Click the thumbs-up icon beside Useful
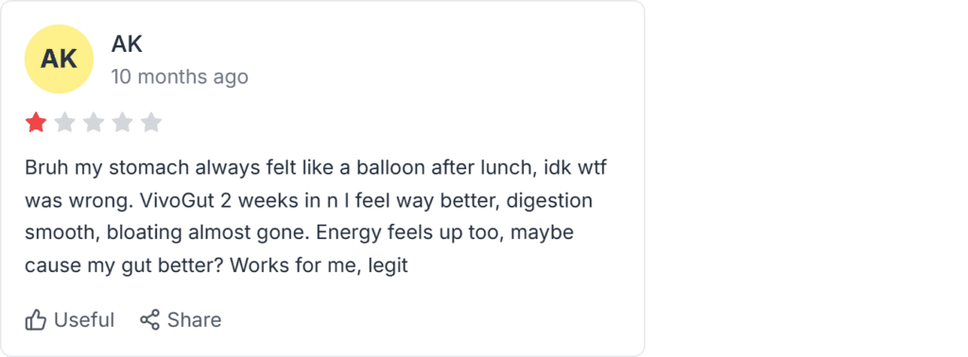Image resolution: width=968 pixels, height=357 pixels. (x=36, y=320)
